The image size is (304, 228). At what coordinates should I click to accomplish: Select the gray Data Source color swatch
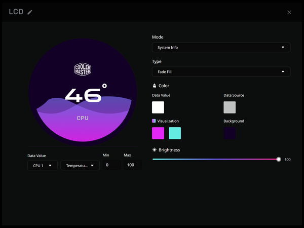(x=230, y=107)
